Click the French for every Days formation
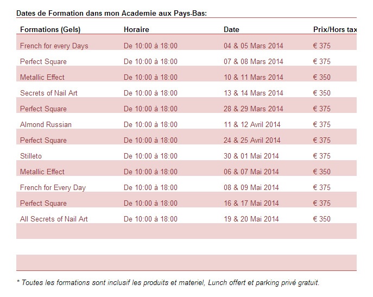373x297 pixels. (x=54, y=46)
